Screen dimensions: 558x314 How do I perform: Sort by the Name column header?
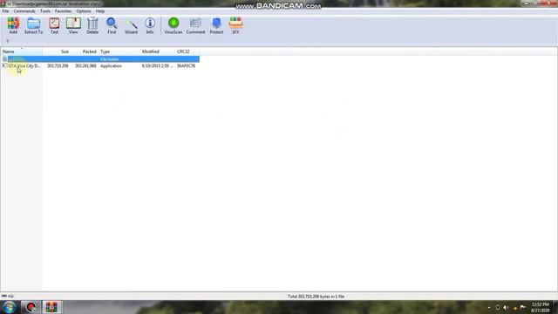pyautogui.click(x=22, y=51)
